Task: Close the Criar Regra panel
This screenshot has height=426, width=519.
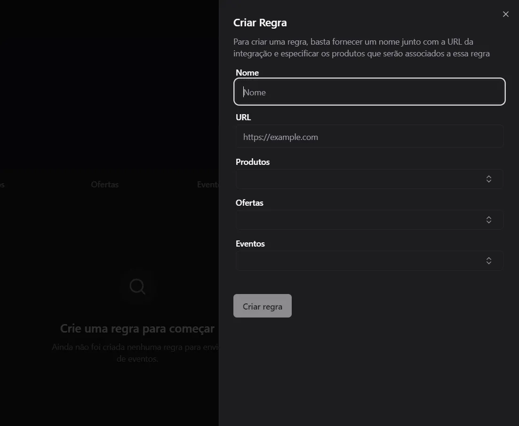Action: click(505, 14)
